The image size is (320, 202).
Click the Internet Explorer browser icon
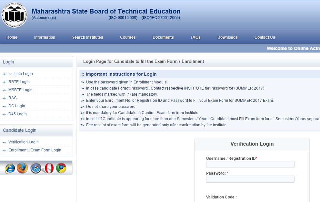(x=10, y=168)
